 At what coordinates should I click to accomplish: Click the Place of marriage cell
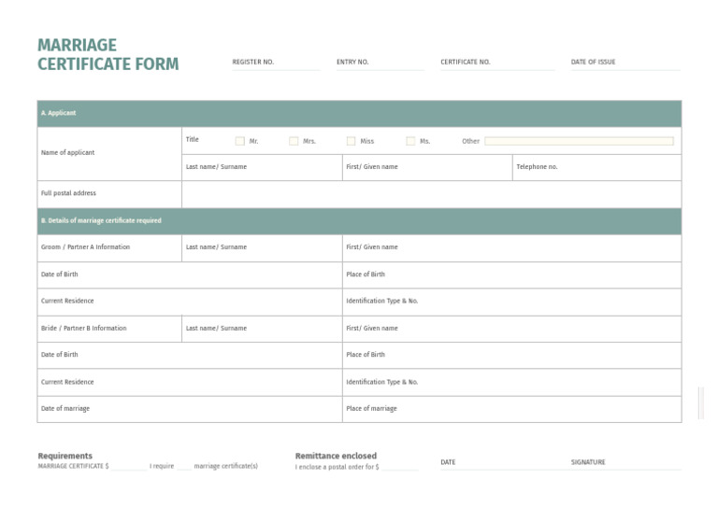[512, 409]
